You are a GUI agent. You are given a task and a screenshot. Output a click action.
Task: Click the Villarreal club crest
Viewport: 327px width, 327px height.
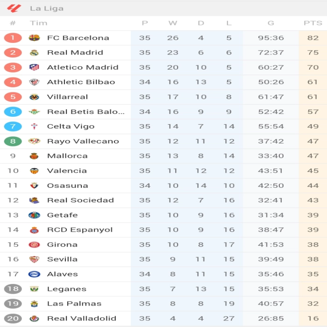[34, 97]
